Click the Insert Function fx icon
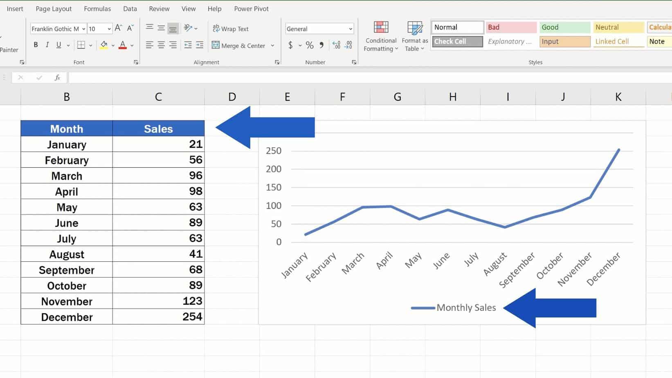 coord(57,77)
